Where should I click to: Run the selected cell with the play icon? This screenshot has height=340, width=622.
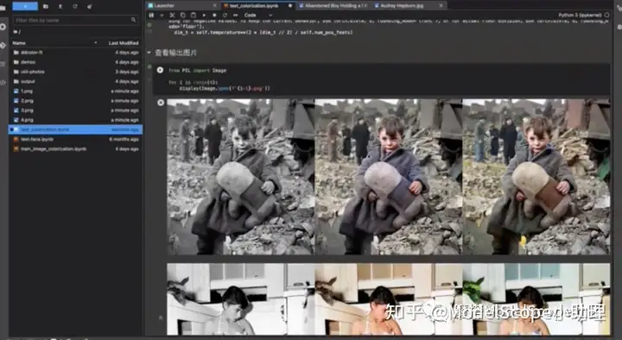click(x=204, y=15)
